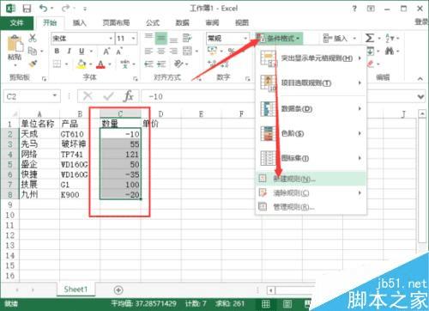Click the New Sheet plus button
The image size is (429, 311).
click(118, 290)
